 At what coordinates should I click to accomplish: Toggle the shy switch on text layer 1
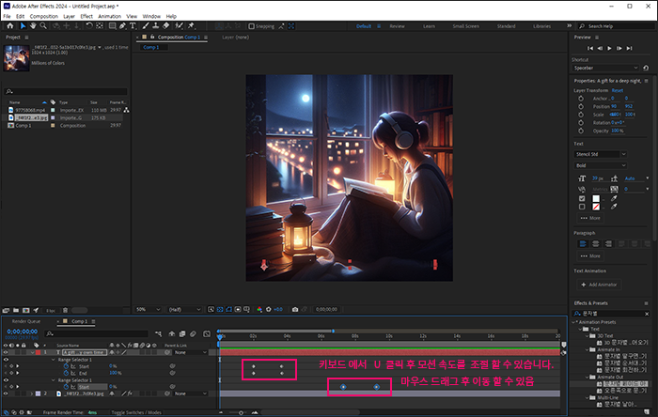click(112, 352)
